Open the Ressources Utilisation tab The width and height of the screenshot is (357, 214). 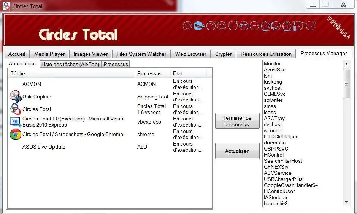pos(266,54)
